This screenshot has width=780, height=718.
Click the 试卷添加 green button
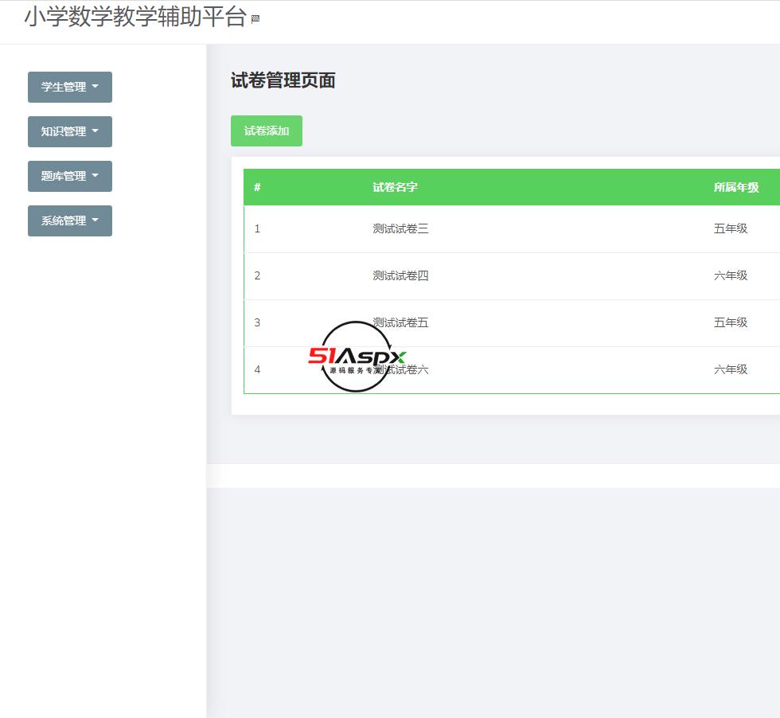[x=267, y=131]
